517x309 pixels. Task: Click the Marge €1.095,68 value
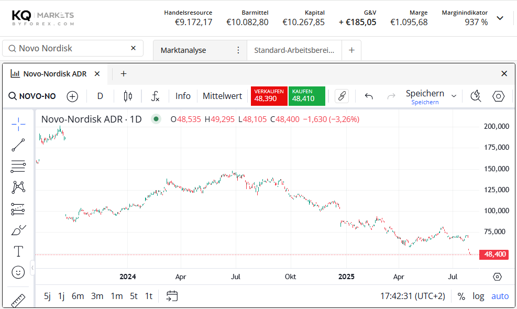point(409,22)
